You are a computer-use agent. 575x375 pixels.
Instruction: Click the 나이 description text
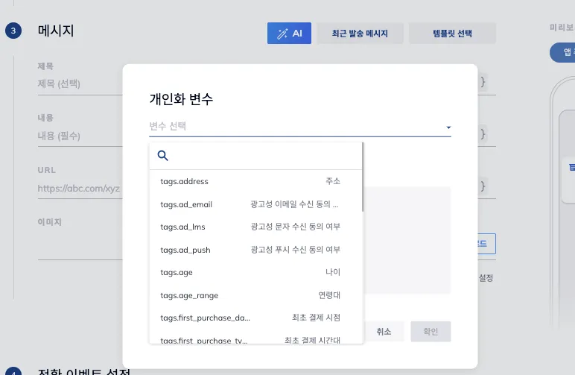coord(333,272)
